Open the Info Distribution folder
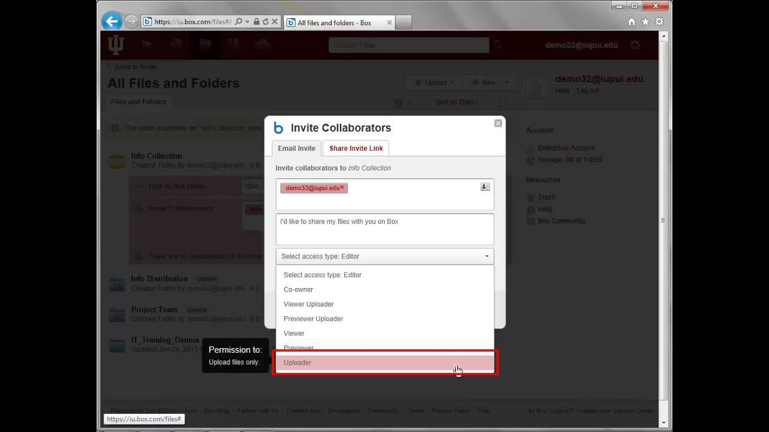The image size is (769, 432). (x=159, y=279)
